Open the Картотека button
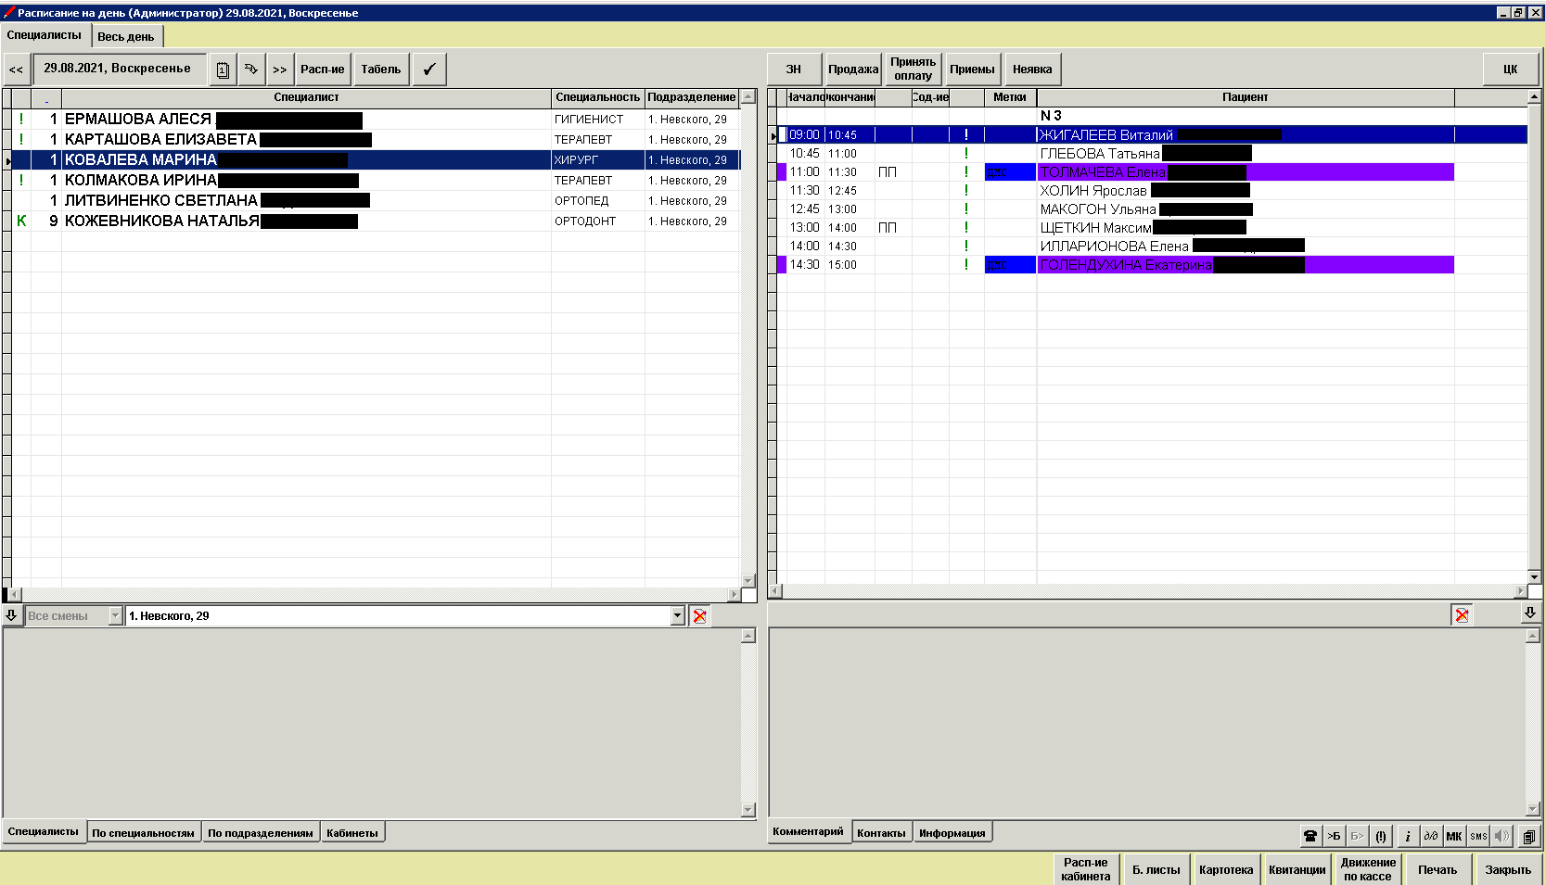This screenshot has height=885, width=1546. (1225, 870)
